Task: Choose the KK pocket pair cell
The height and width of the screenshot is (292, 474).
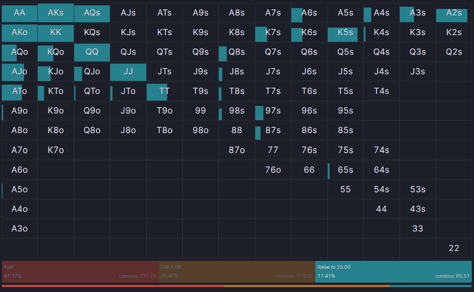Action: [56, 32]
